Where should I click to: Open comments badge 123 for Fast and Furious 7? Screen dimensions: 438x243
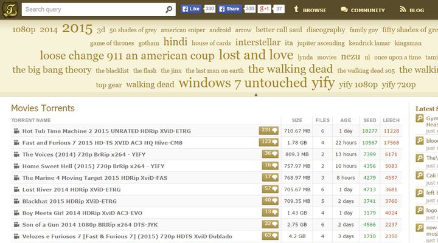click(x=268, y=142)
